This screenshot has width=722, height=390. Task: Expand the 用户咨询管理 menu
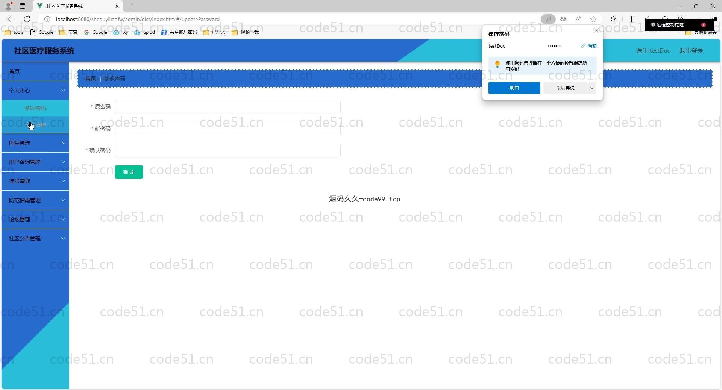35,162
